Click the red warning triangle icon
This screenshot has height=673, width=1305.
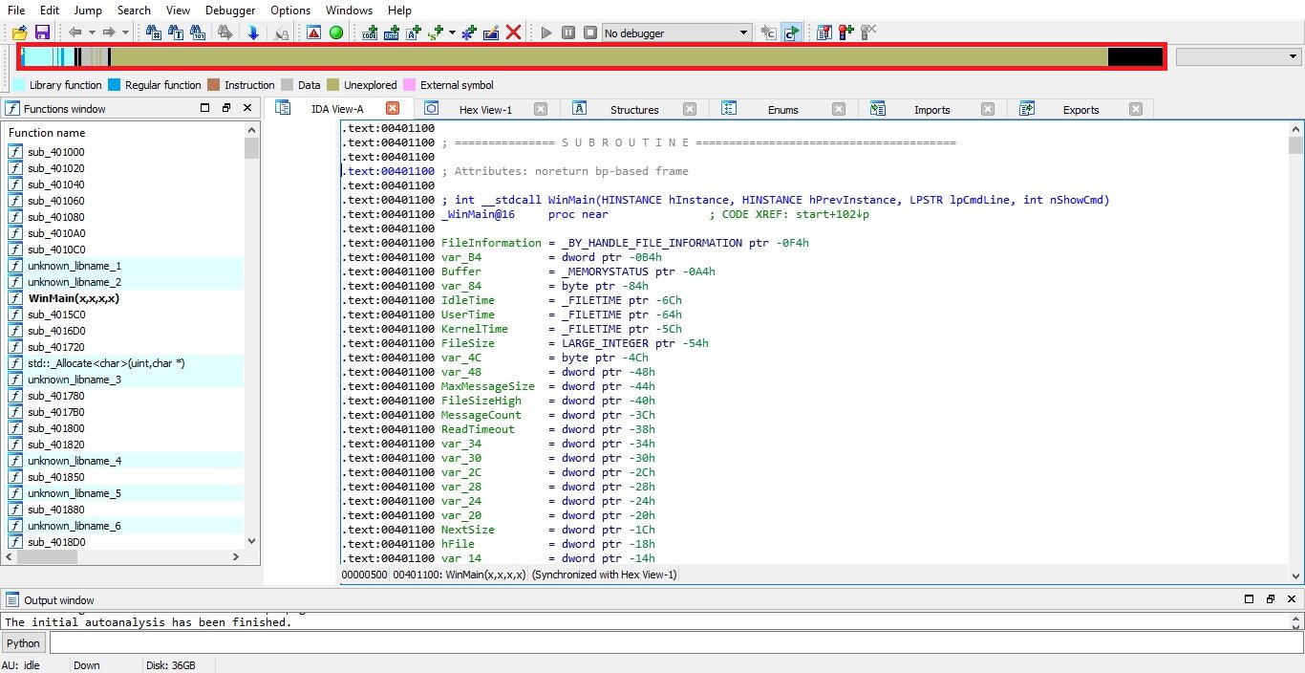pos(314,33)
